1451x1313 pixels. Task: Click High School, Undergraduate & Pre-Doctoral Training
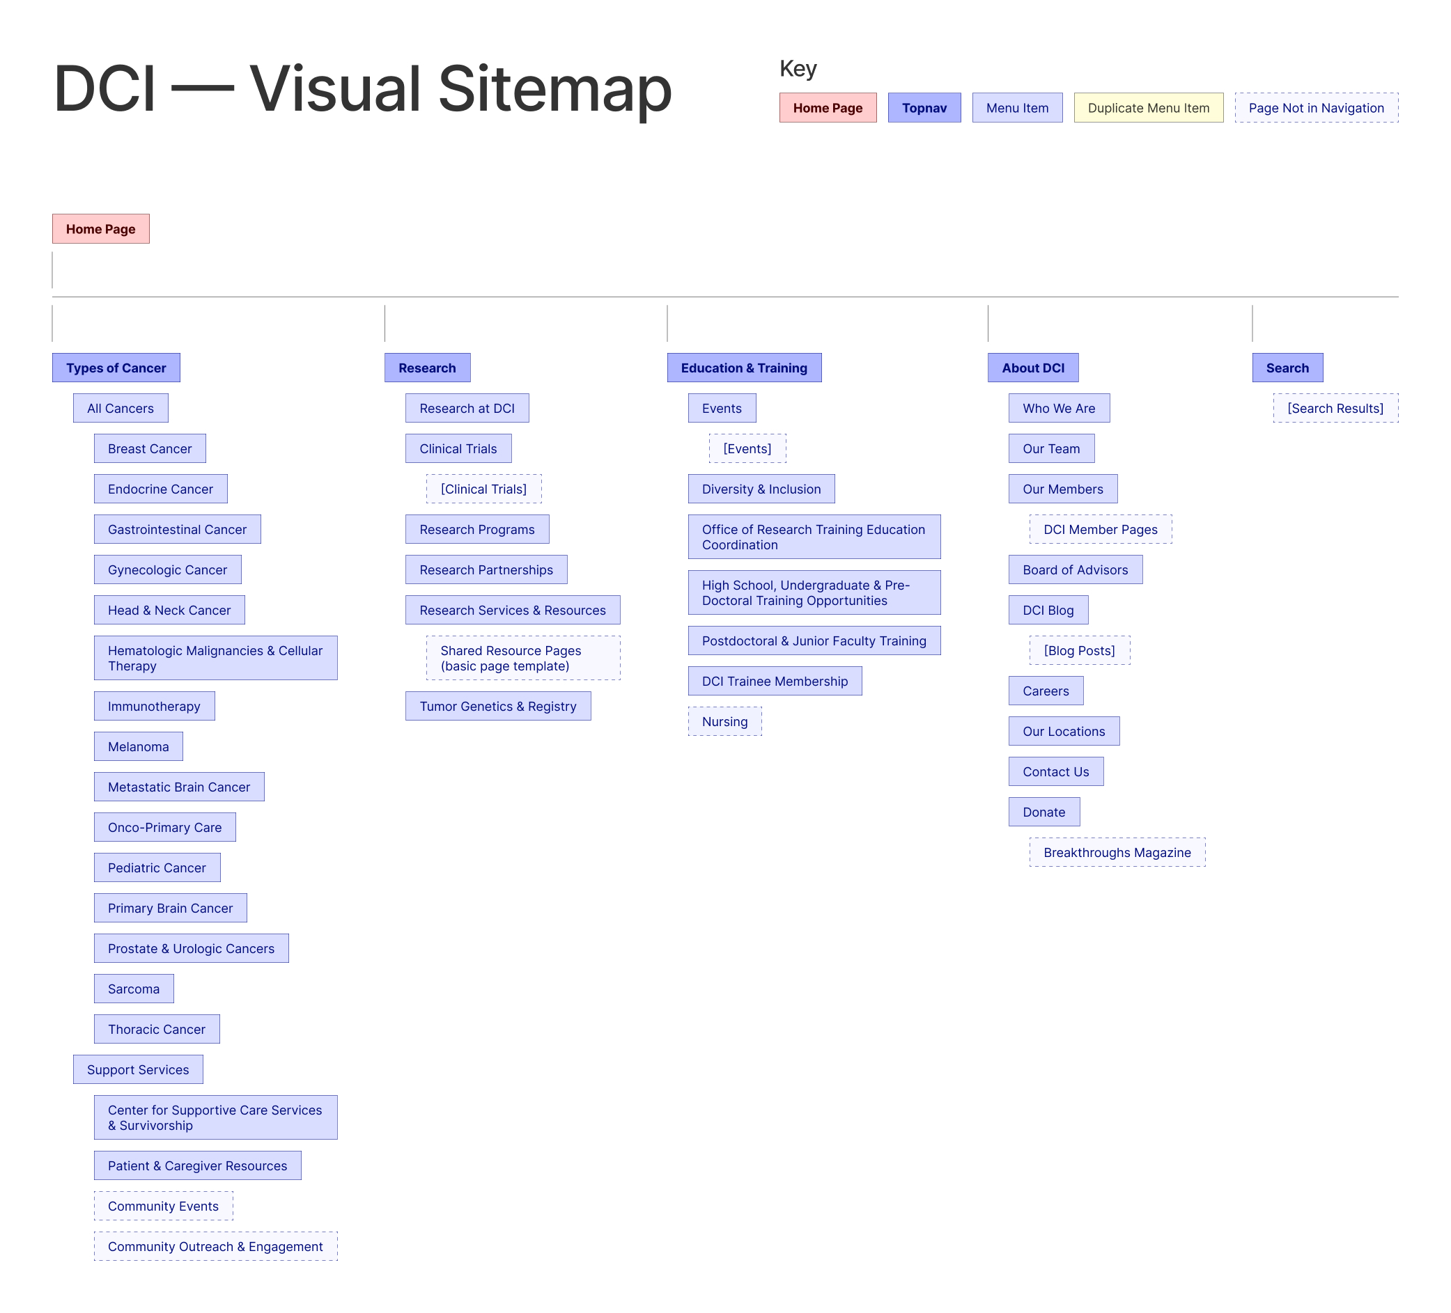tap(814, 592)
